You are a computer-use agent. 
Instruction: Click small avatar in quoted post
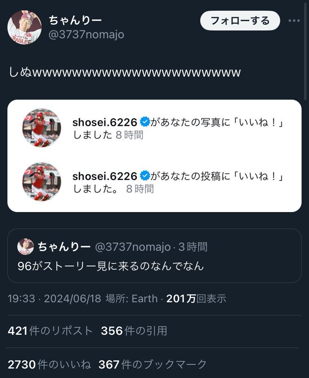click(x=26, y=247)
